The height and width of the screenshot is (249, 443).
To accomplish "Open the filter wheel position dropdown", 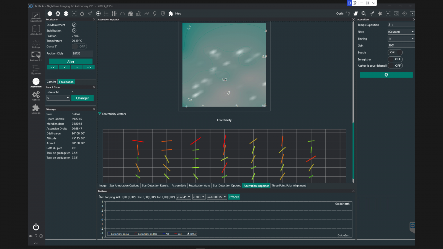I will [58, 98].
